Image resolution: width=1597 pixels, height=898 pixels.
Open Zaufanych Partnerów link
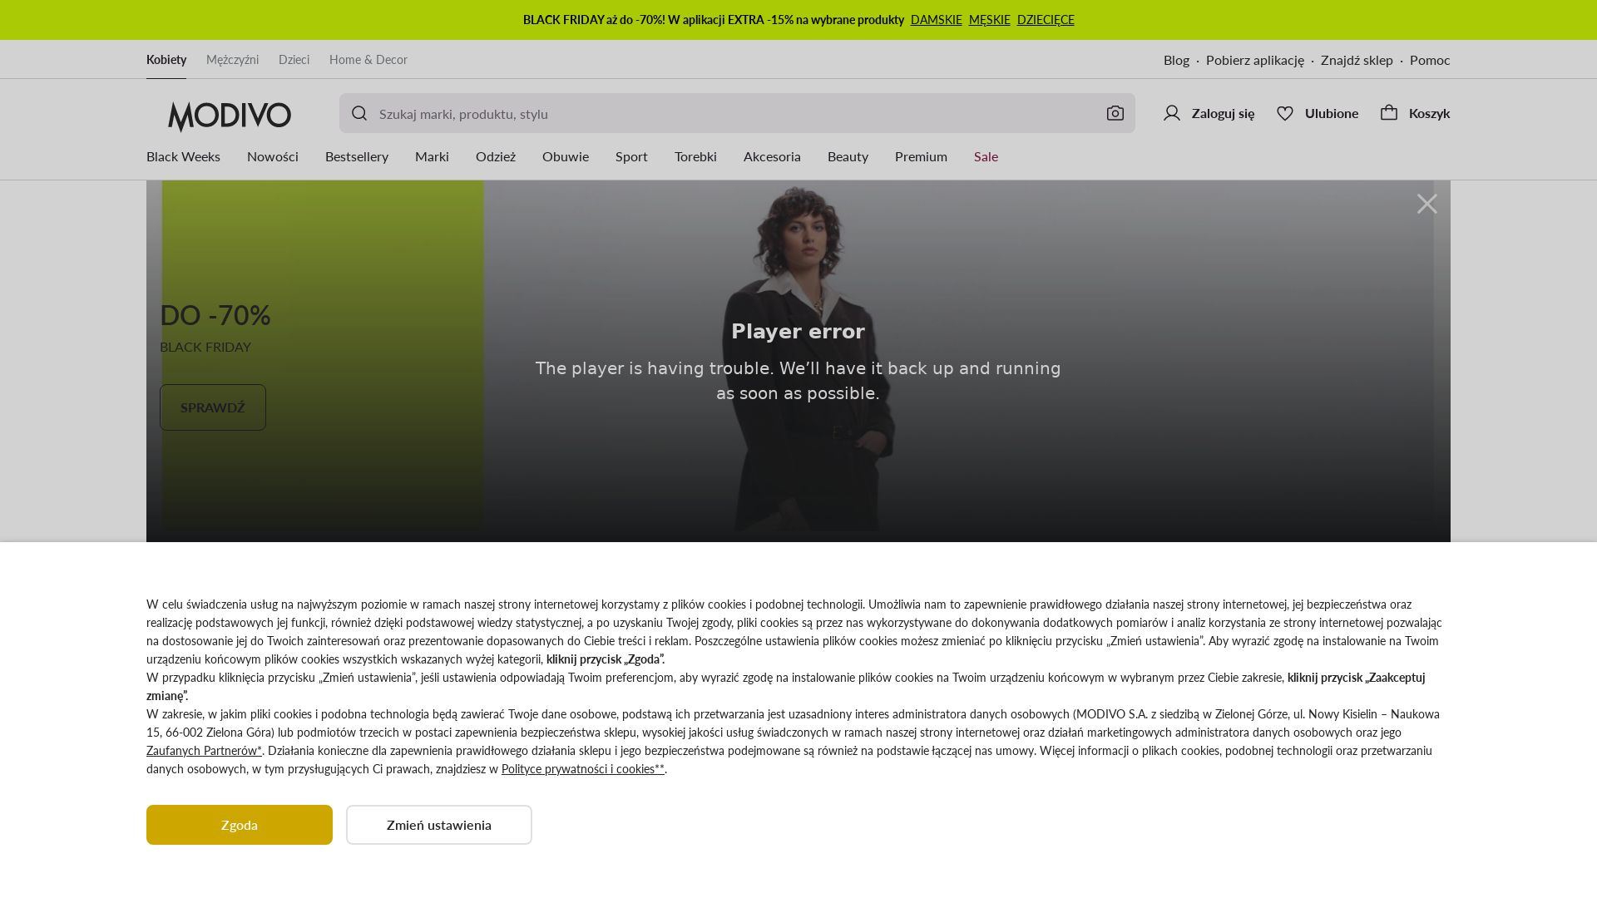coord(204,750)
